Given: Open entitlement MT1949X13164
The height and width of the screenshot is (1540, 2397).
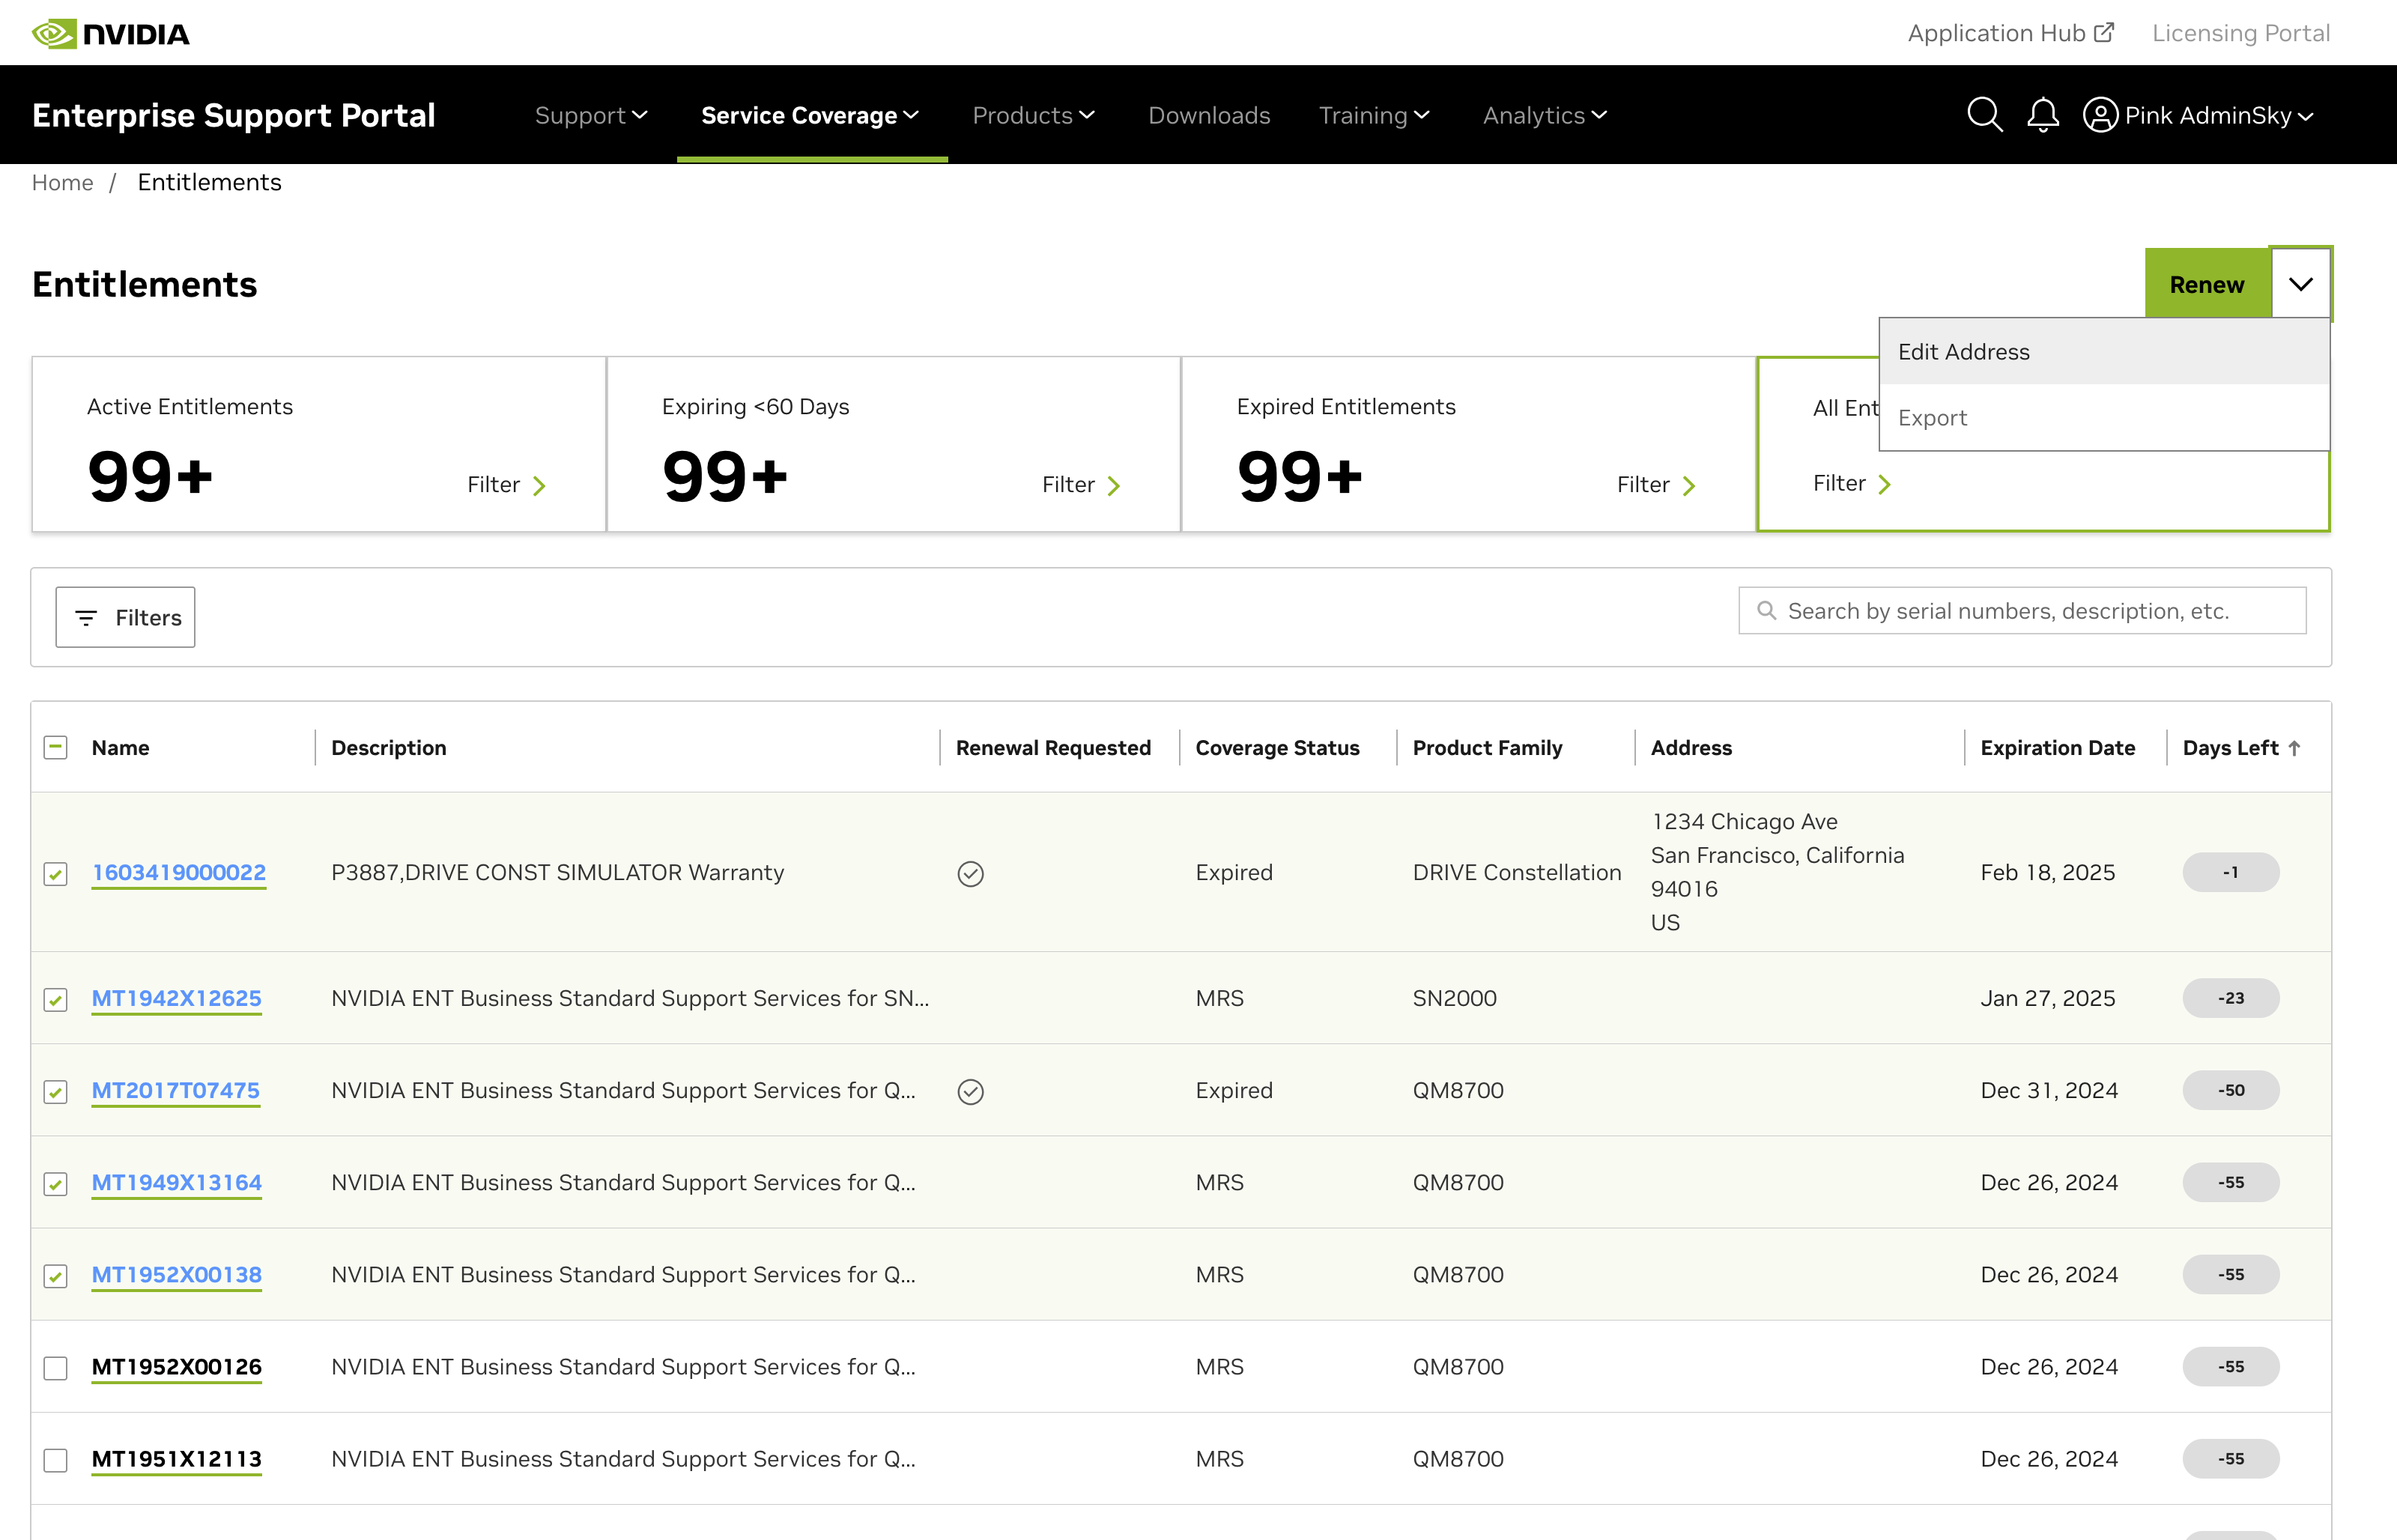Looking at the screenshot, I should pyautogui.click(x=177, y=1182).
